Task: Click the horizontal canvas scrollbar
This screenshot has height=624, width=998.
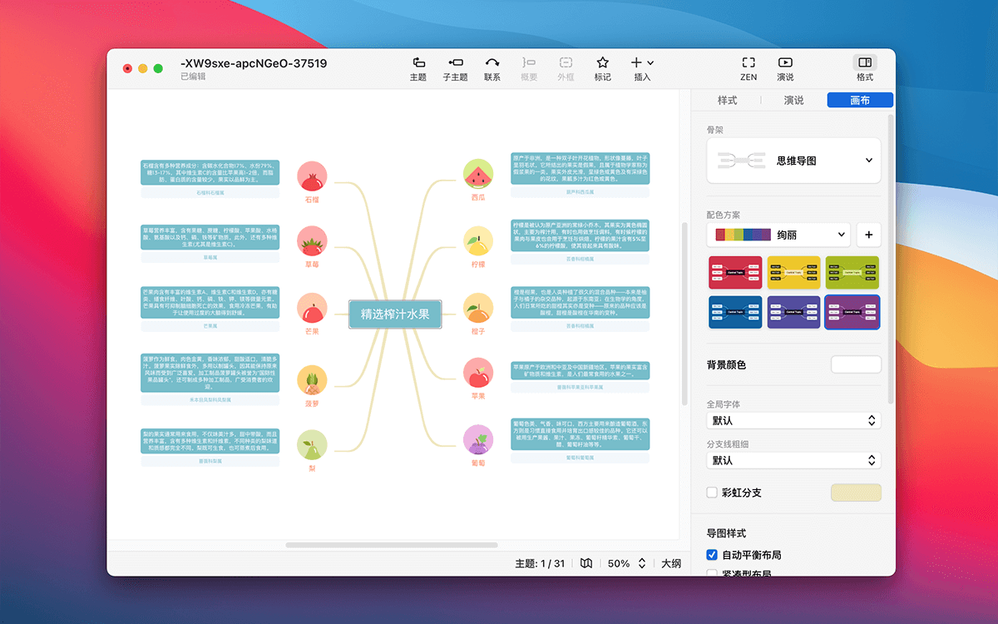Action: click(x=391, y=545)
